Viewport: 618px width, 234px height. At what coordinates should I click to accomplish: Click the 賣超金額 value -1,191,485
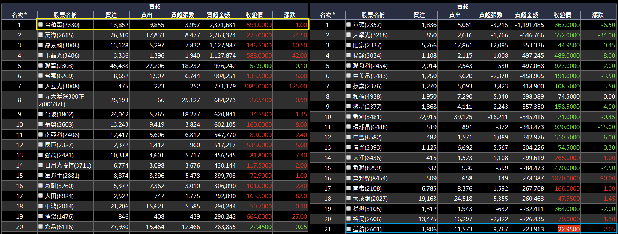coord(529,25)
